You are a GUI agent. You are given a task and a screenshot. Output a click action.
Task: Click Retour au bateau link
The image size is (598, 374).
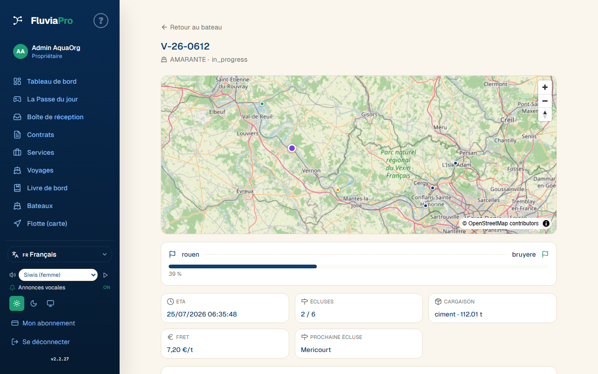click(192, 27)
